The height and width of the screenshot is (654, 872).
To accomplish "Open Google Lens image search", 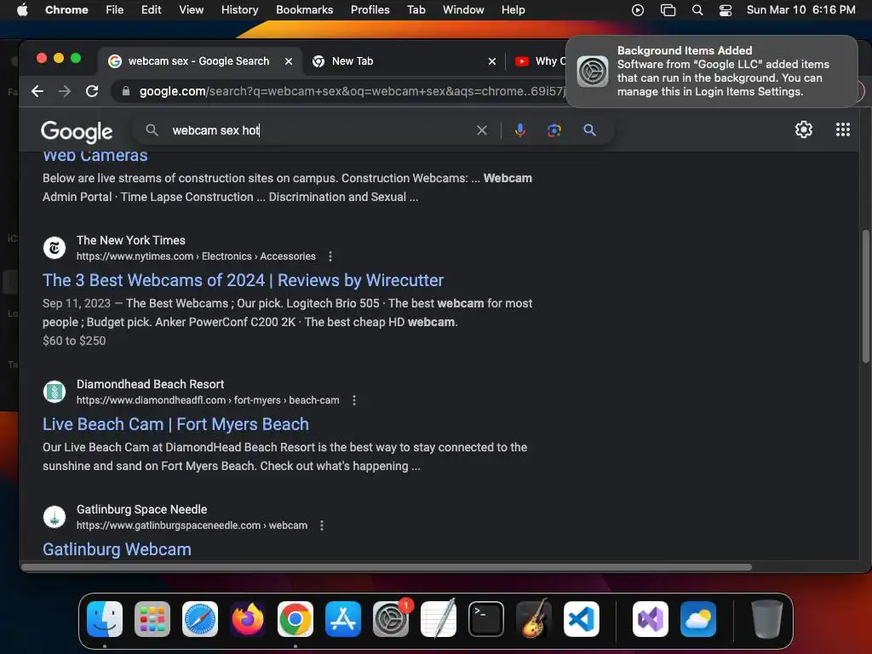I will click(554, 130).
